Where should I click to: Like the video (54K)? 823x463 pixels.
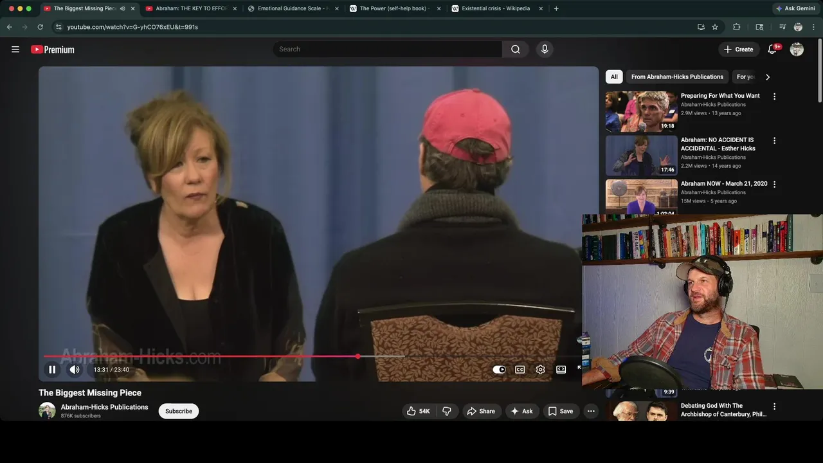tap(419, 412)
